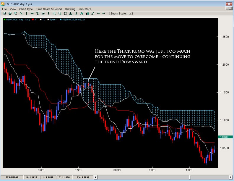Click the inner window restore button

click(231, 8)
